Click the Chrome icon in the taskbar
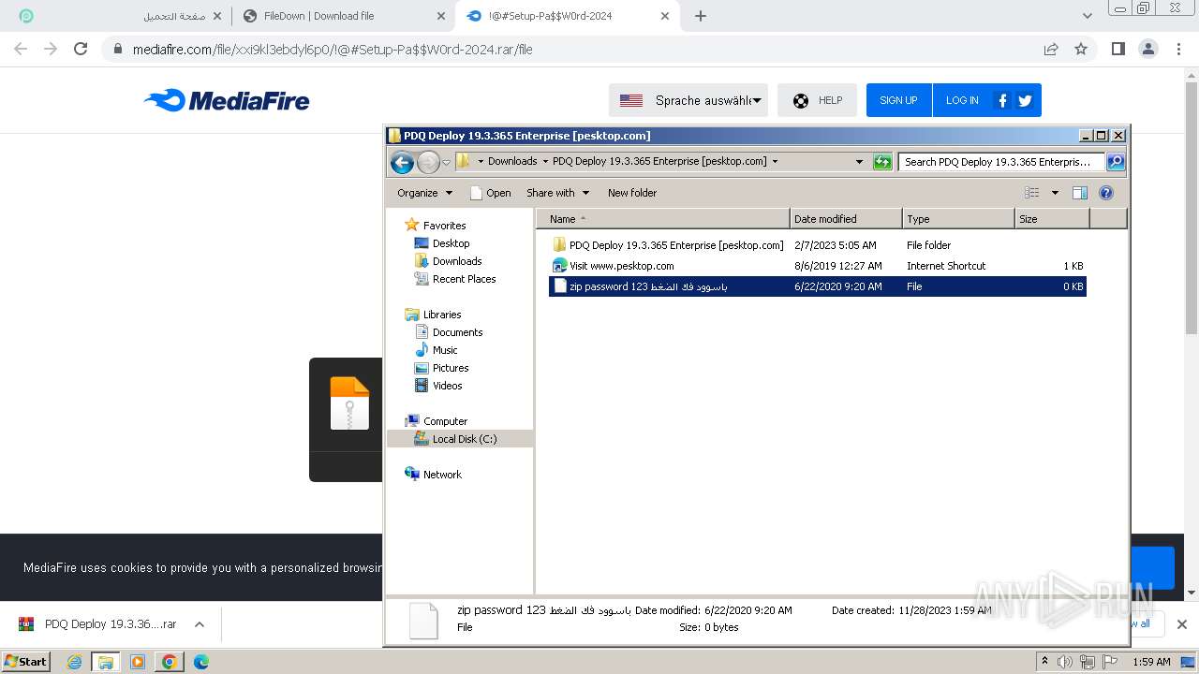The image size is (1199, 674). 169,662
